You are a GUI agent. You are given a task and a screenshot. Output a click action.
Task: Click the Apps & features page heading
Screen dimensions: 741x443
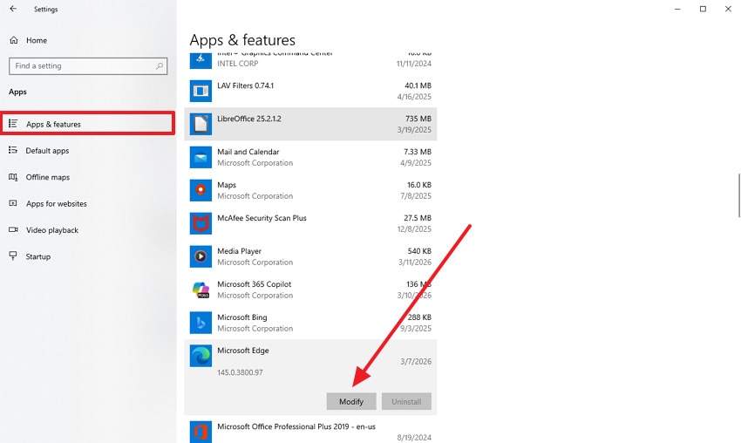coord(242,40)
